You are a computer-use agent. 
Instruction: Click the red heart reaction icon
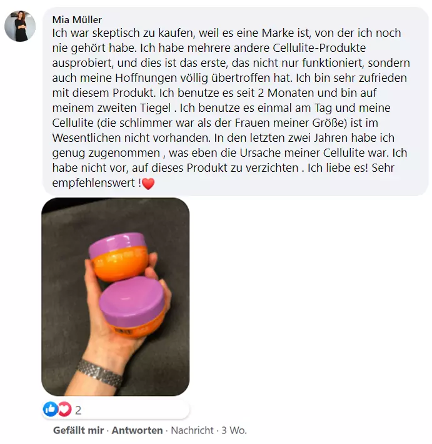point(64,409)
